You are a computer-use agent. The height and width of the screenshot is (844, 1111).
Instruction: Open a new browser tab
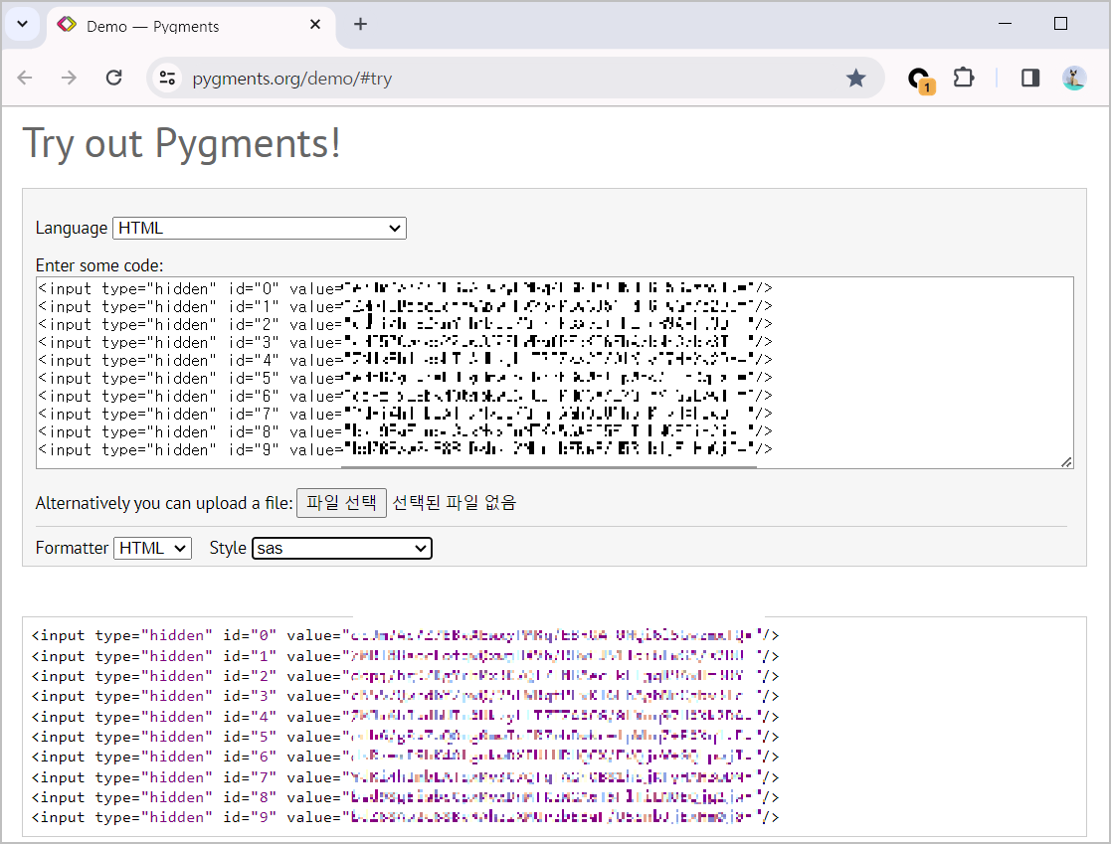(x=361, y=24)
